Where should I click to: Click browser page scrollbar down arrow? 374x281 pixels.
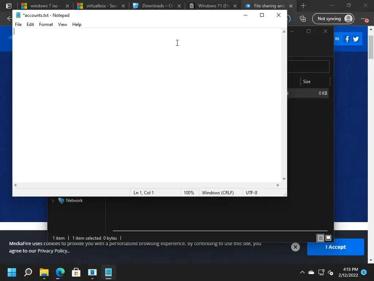[371, 260]
